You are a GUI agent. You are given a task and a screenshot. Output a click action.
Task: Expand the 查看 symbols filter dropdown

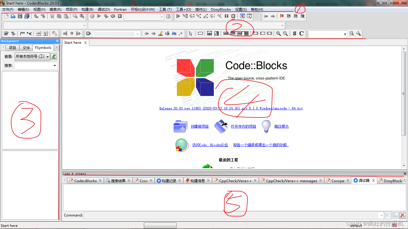coord(32,56)
